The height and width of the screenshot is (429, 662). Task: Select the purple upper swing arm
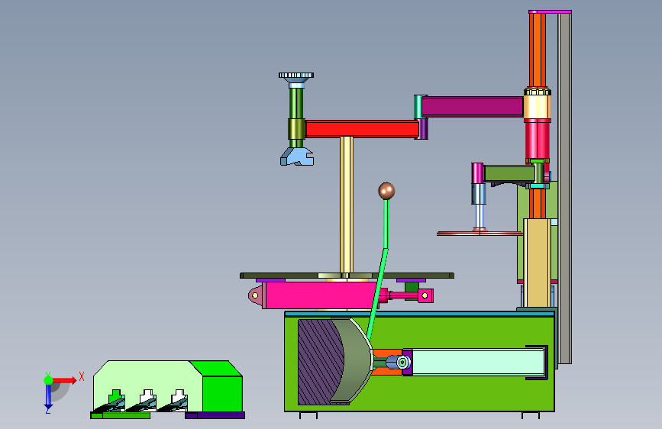pos(473,107)
